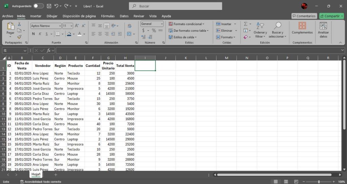The height and width of the screenshot is (184, 347).
Task: Click in the Buscar search box
Action: [175, 6]
